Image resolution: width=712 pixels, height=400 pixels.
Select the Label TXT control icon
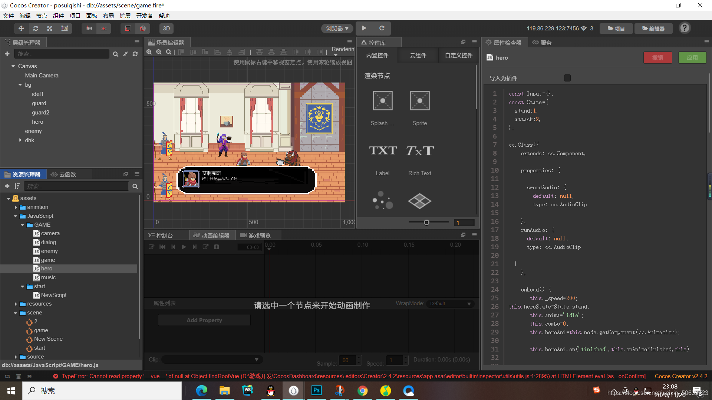(x=383, y=150)
